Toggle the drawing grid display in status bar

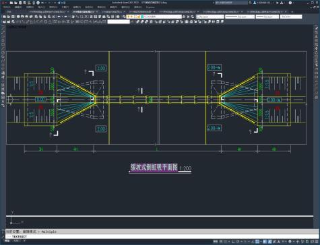point(221,242)
